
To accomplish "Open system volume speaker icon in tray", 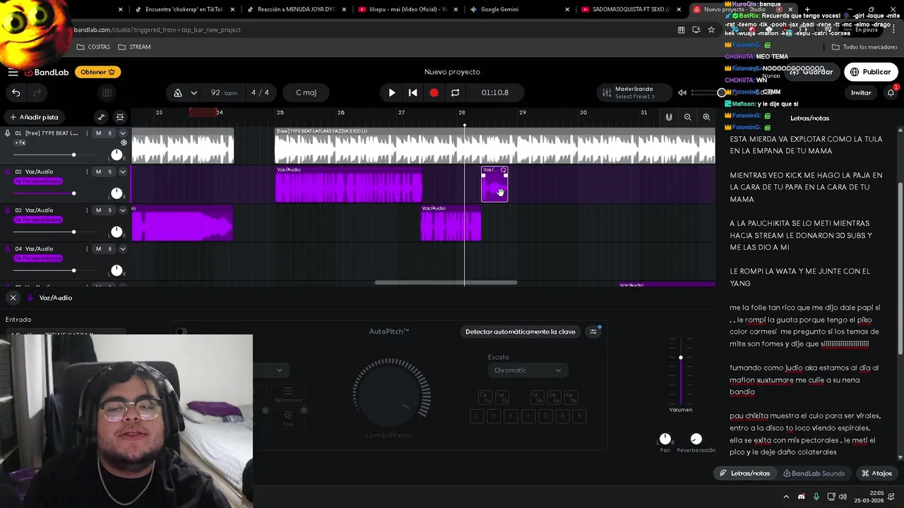I will (843, 496).
